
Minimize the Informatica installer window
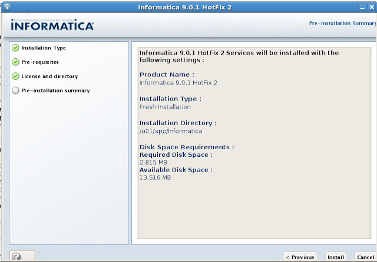click(362, 7)
